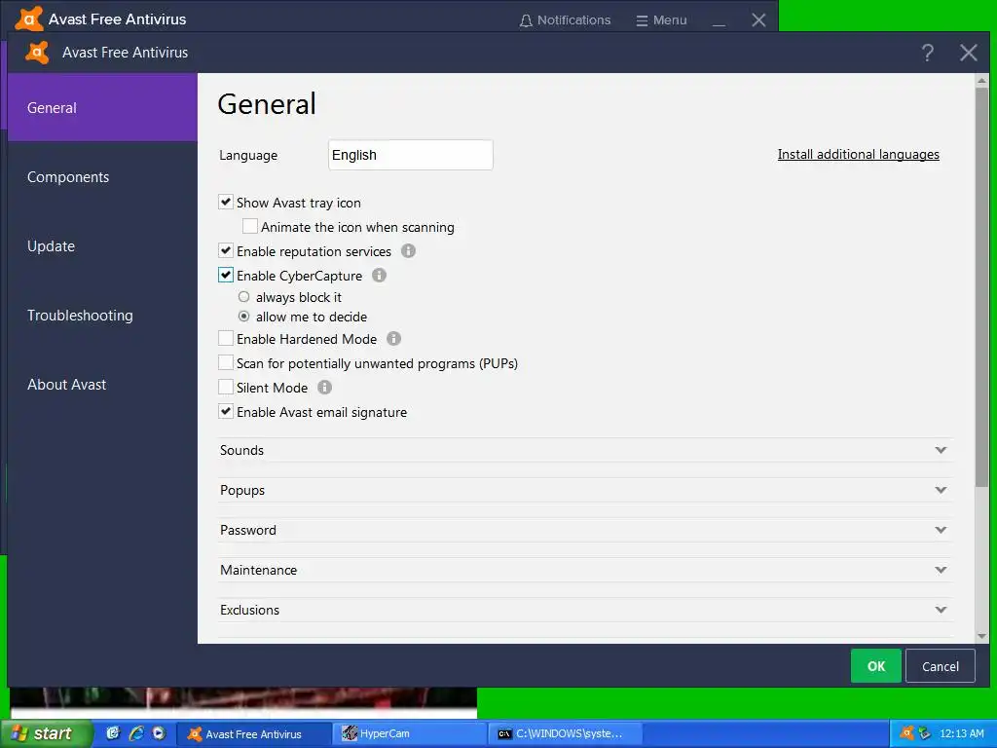Screen dimensions: 997x748
Task: Click the scrollbar up arrow
Action: 981,81
